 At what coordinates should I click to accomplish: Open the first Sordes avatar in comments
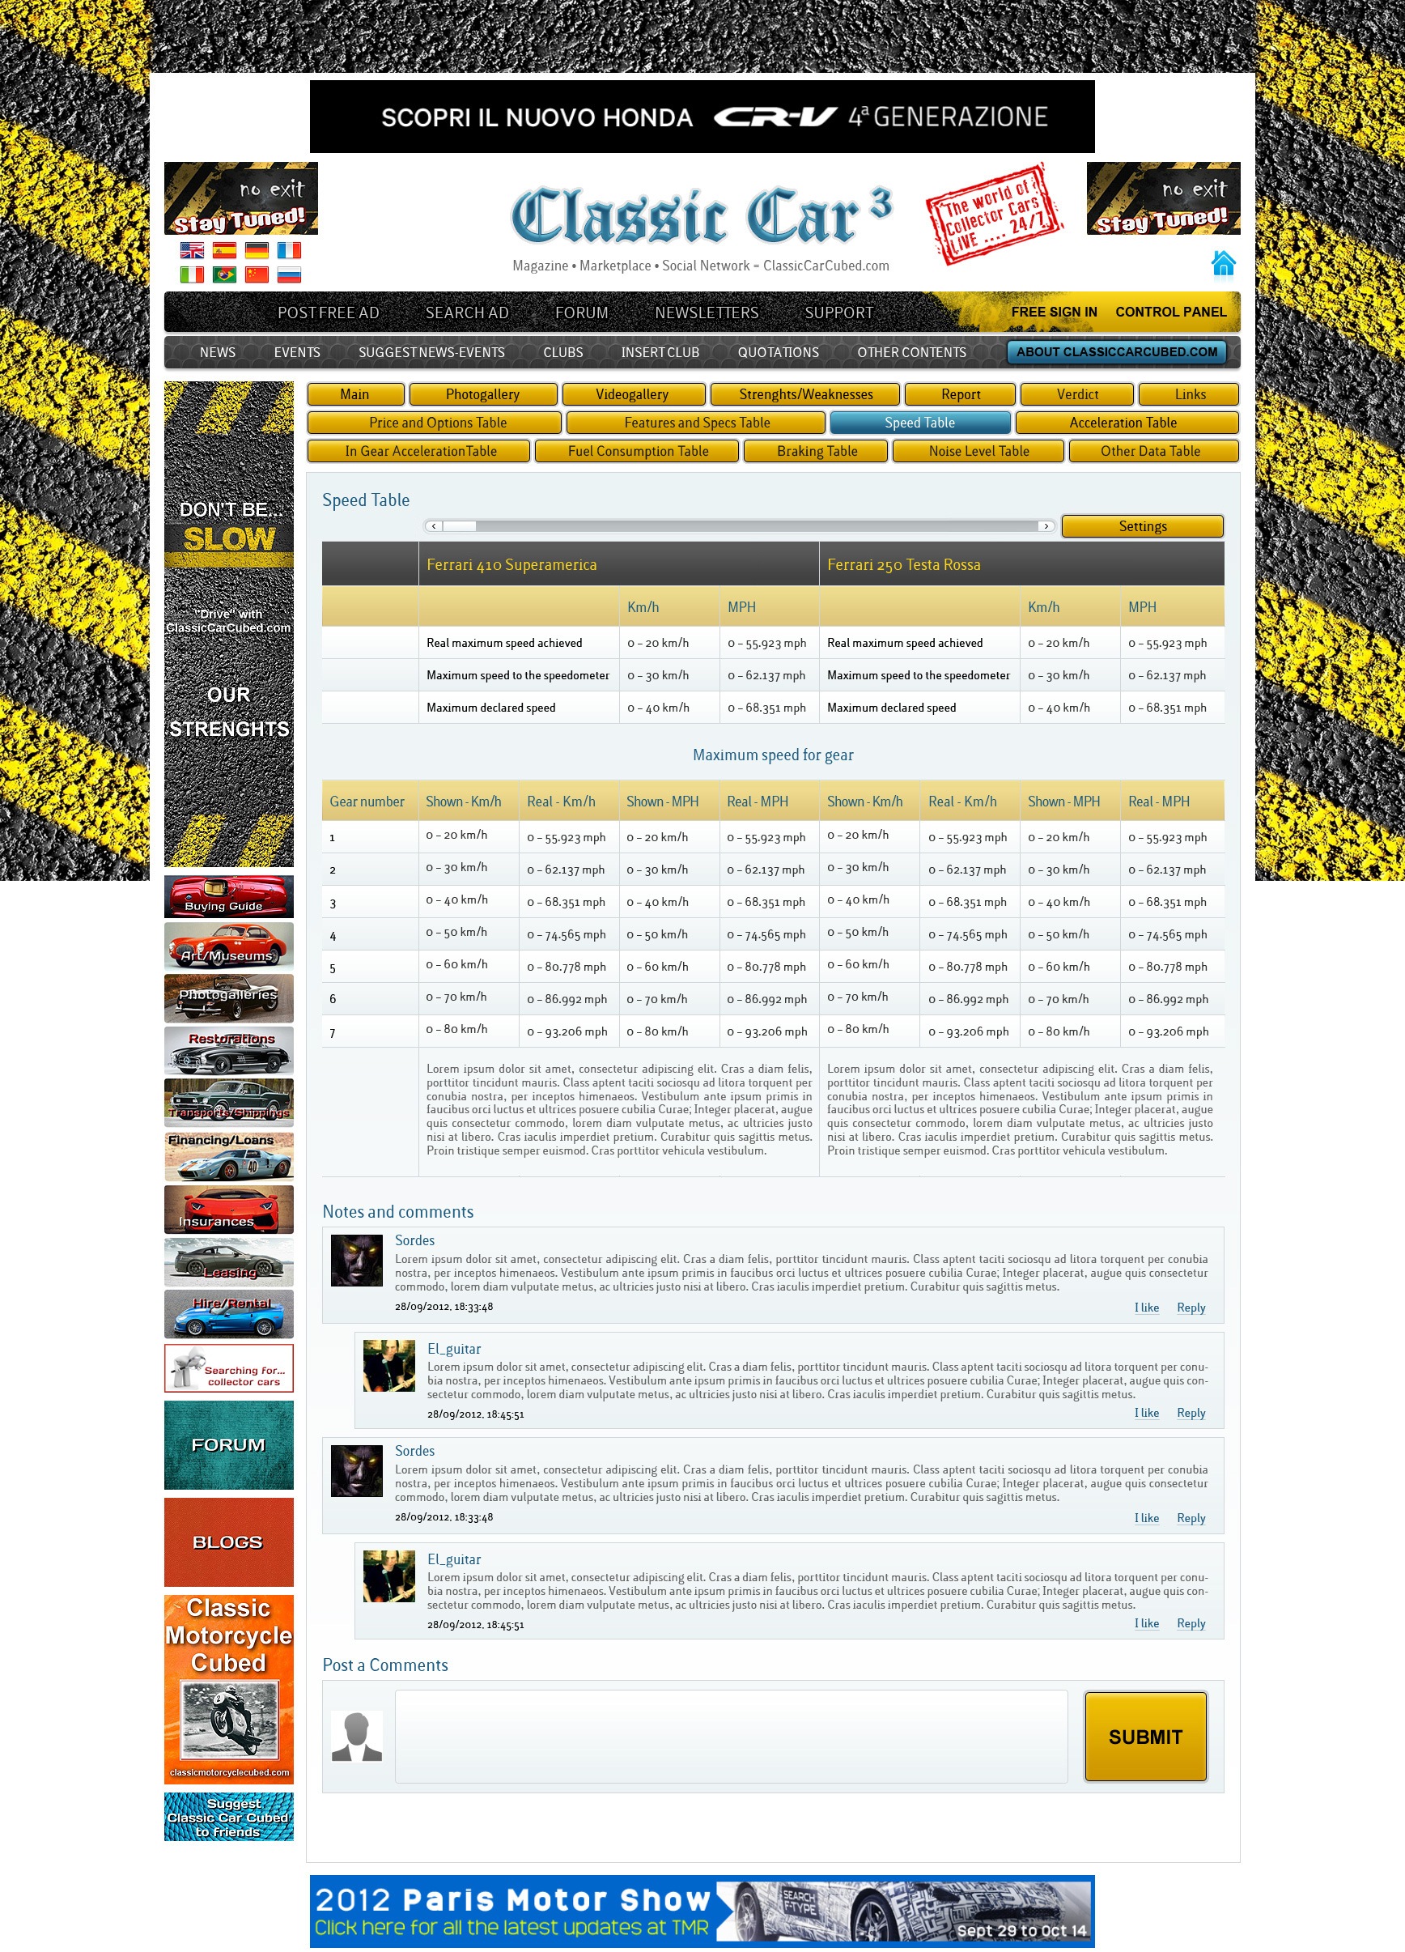[356, 1260]
